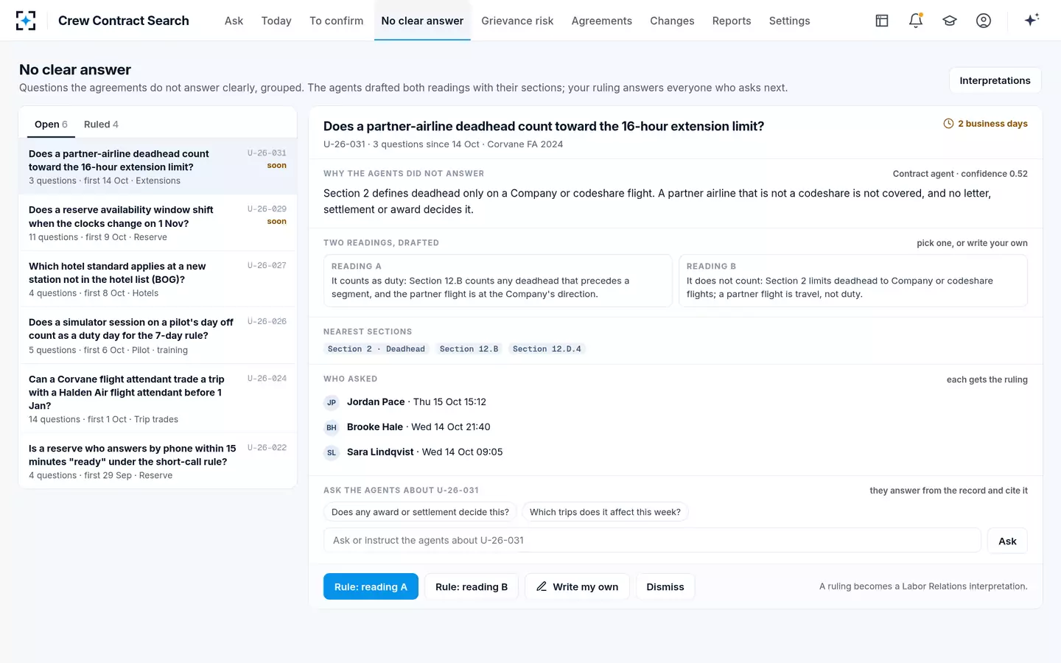Show the Ruled questions tab
This screenshot has height=663, width=1061.
coord(101,124)
